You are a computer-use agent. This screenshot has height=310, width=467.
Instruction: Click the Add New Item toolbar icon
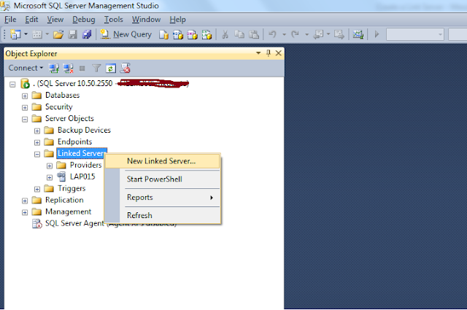[37, 34]
